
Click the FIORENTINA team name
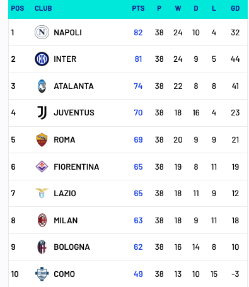pyautogui.click(x=76, y=167)
